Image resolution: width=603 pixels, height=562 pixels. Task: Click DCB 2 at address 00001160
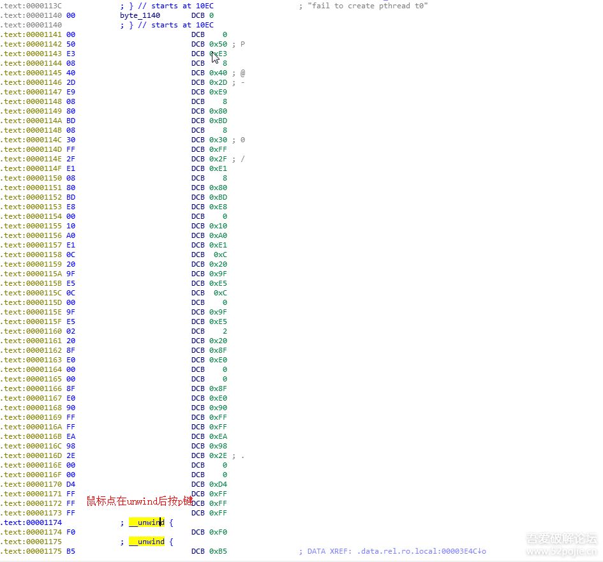[x=225, y=331]
